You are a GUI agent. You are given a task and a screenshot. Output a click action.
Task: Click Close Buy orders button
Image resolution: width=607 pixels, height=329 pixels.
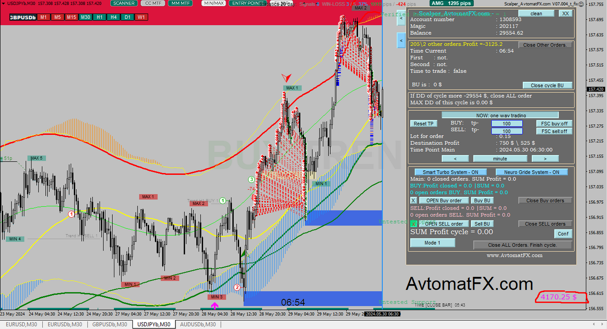click(x=545, y=200)
